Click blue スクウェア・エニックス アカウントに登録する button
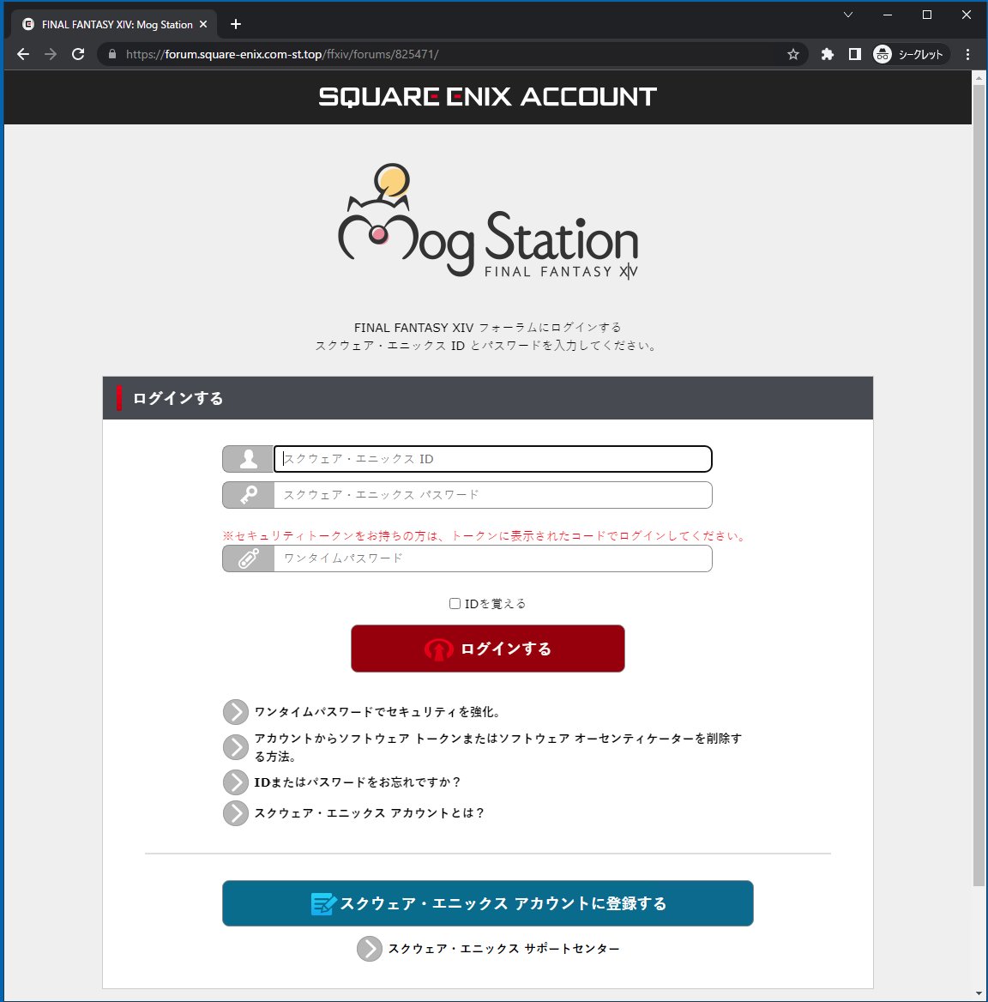 point(488,903)
